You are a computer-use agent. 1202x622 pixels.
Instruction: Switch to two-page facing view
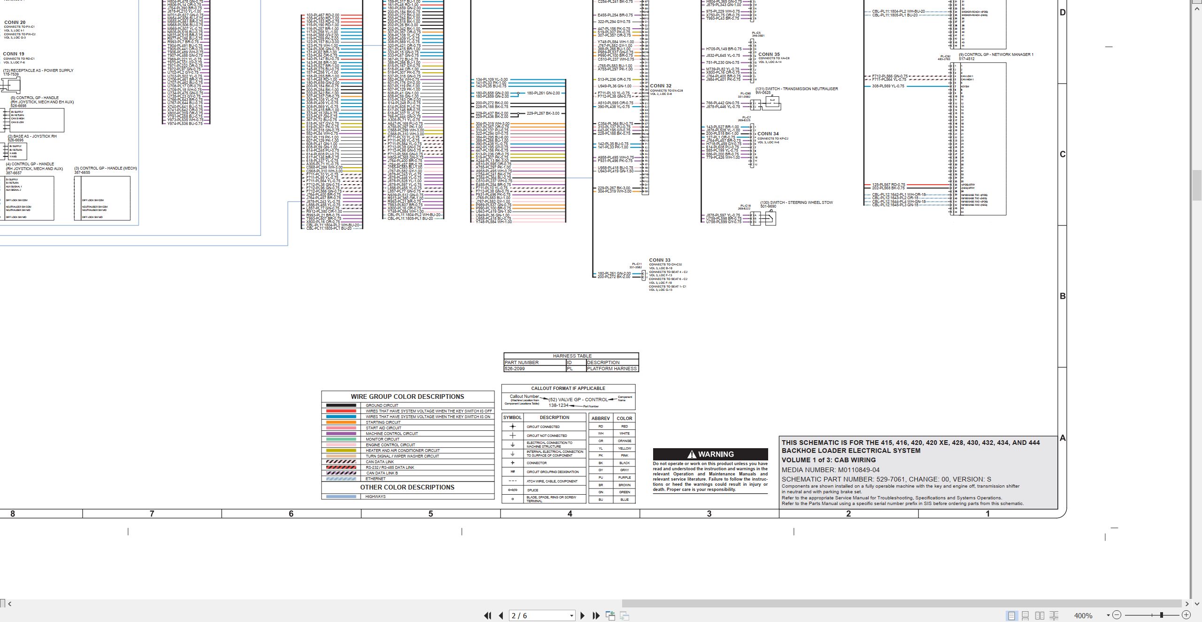click(x=1040, y=615)
